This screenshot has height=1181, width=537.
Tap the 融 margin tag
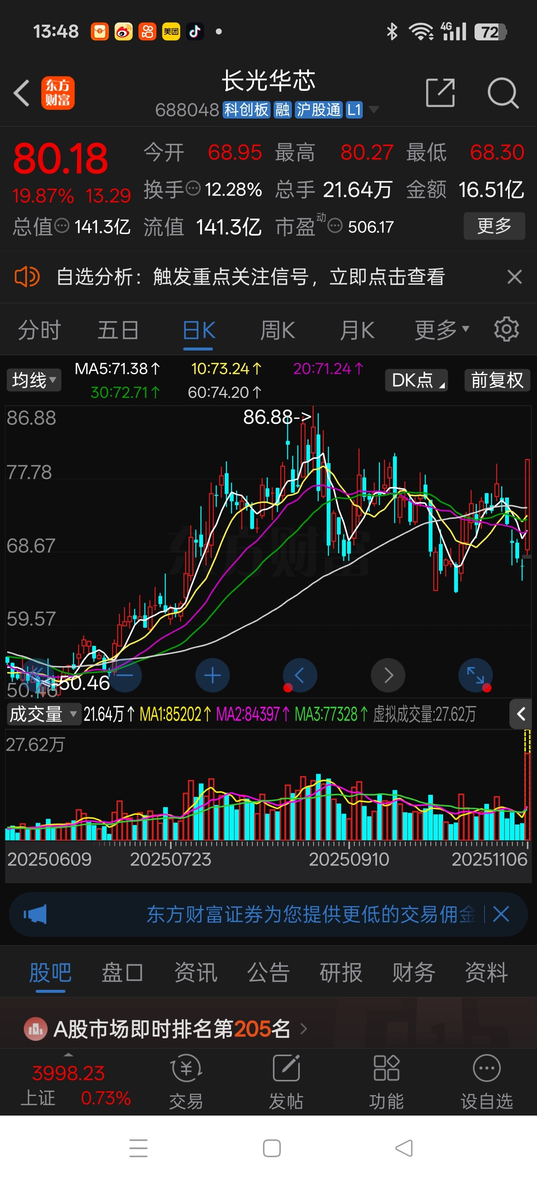tap(282, 110)
